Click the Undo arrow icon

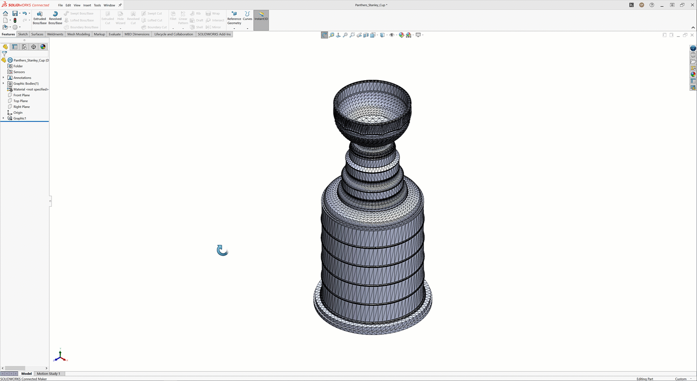point(25,13)
